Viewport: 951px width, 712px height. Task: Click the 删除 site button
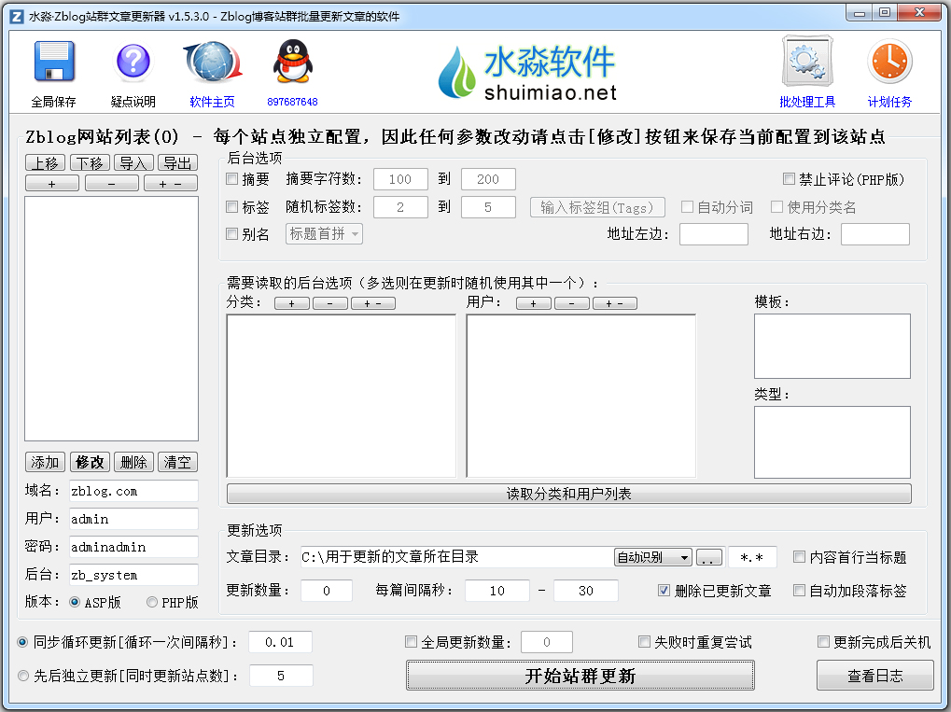coord(133,462)
